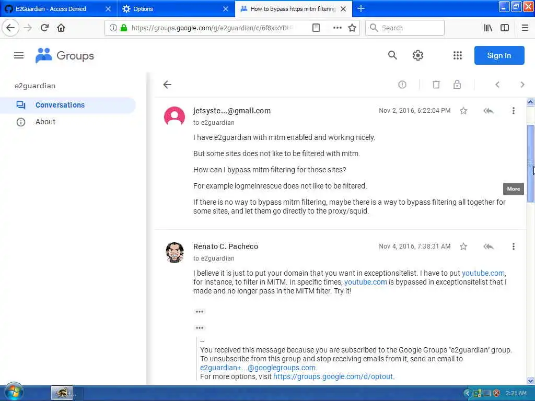Go to next conversation chevron
The height and width of the screenshot is (401, 535).
pos(522,85)
